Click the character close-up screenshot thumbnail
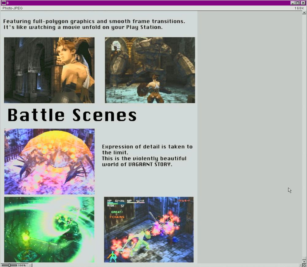The height and width of the screenshot is (267, 307). (x=49, y=70)
